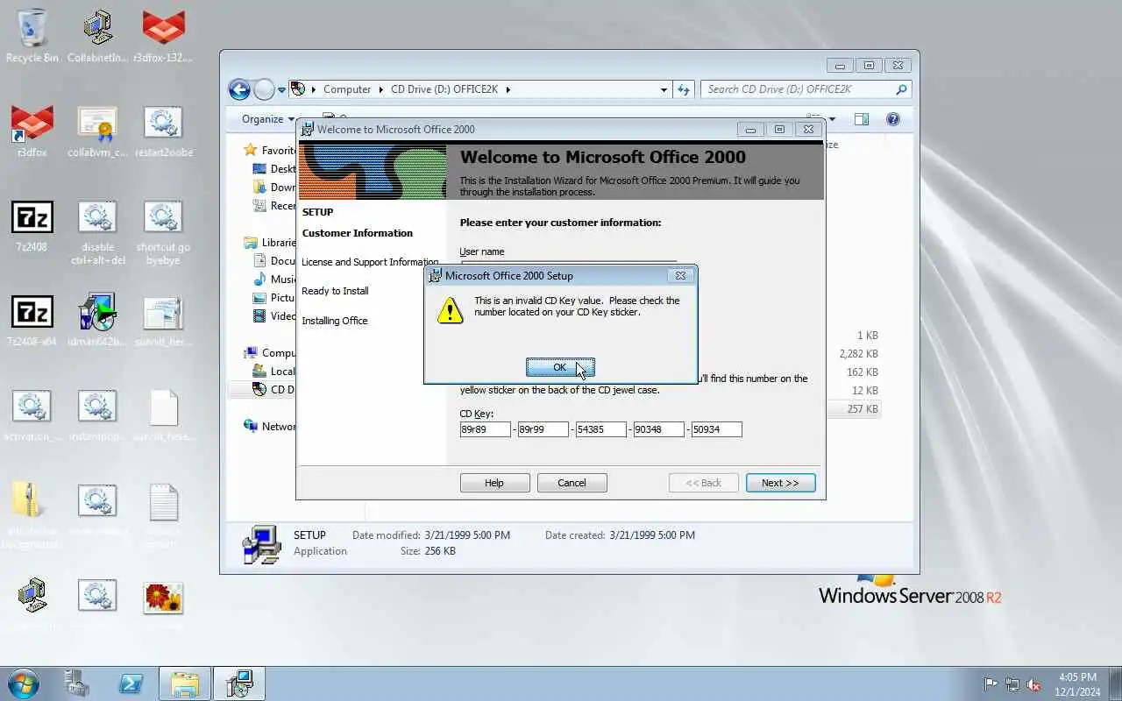
Task: Click Next in the Office setup wizard
Action: [x=780, y=483]
